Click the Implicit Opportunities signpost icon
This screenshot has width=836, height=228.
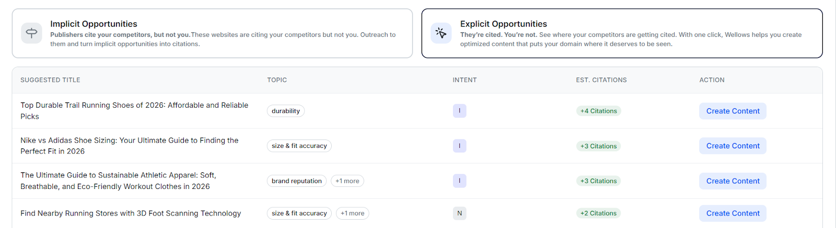31,33
